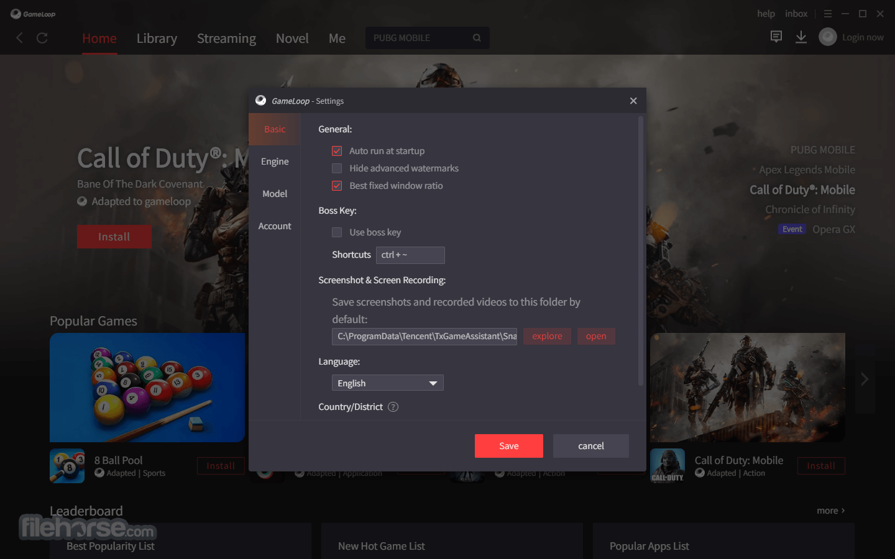Select Call of Duty®: Mobile in the banner list
The width and height of the screenshot is (895, 559).
pos(802,189)
